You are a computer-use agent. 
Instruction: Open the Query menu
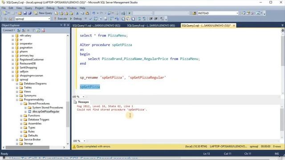(28, 8)
